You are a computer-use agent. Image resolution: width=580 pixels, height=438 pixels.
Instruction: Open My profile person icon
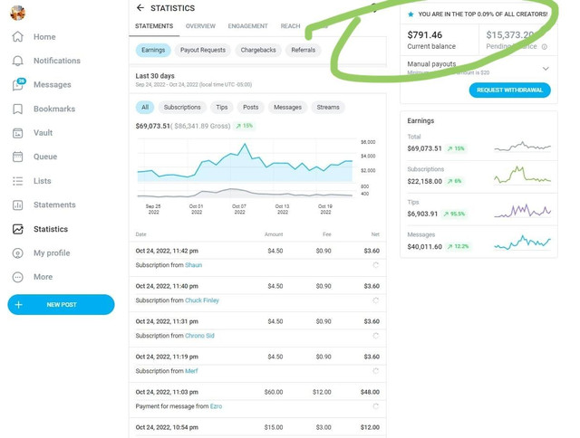click(x=18, y=253)
